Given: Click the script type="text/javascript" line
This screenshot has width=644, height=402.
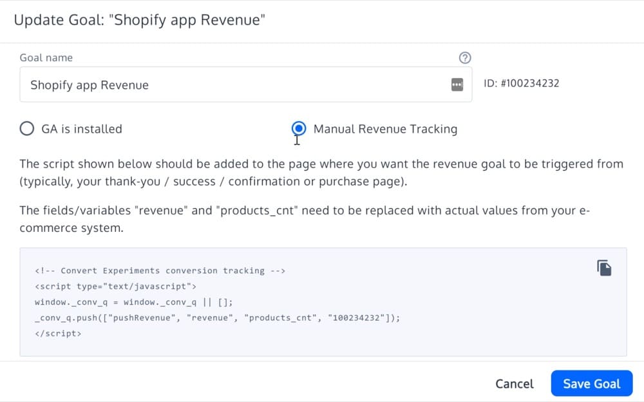Looking at the screenshot, I should click(x=116, y=286).
